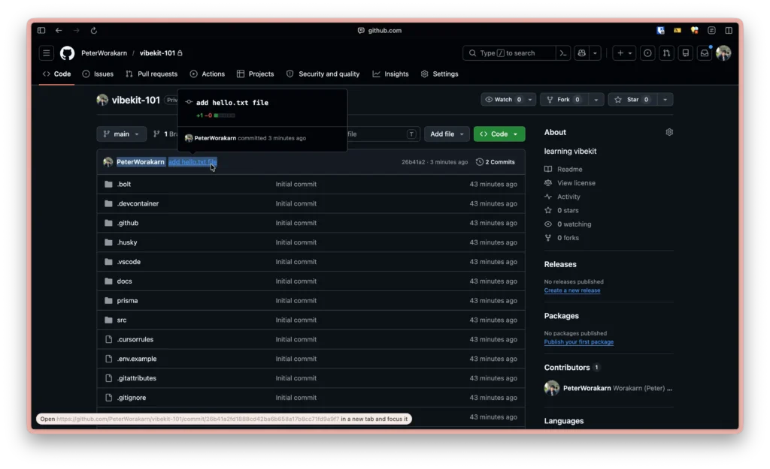Open the command palette icon
This screenshot has height=469, width=770.
click(562, 53)
